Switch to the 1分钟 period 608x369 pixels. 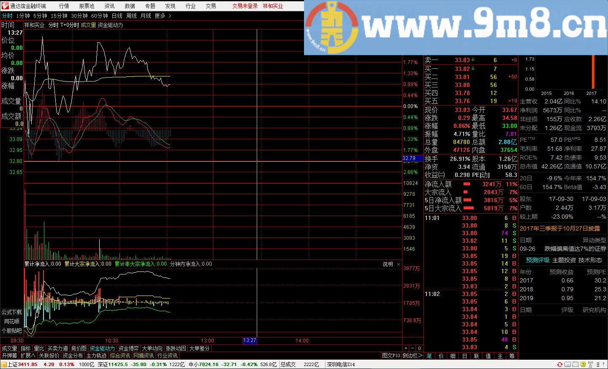tap(23, 16)
